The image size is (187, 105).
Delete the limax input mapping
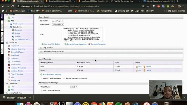point(147,71)
